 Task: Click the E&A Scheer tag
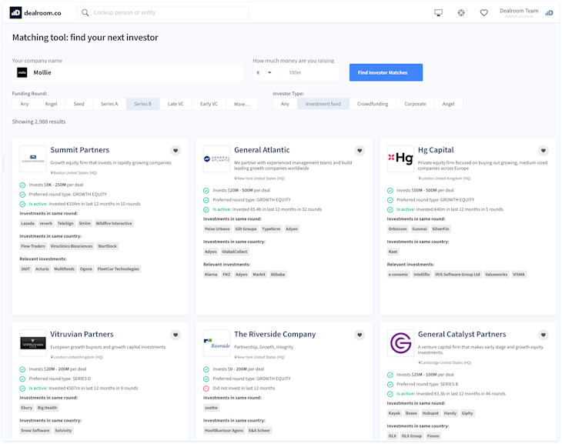(259, 430)
